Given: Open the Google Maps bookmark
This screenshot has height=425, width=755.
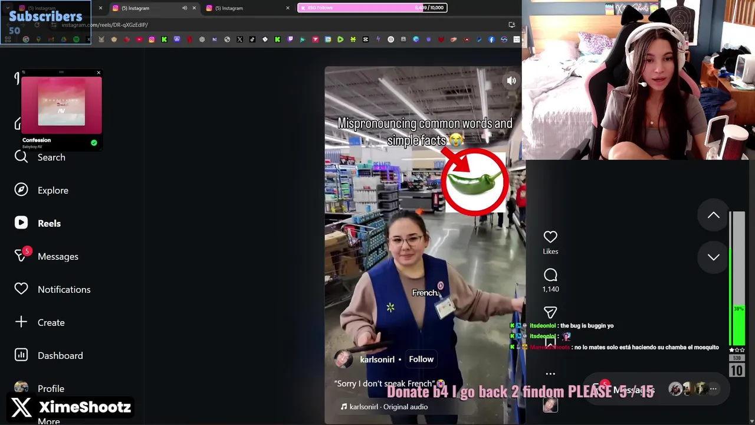Looking at the screenshot, I should click(38, 40).
